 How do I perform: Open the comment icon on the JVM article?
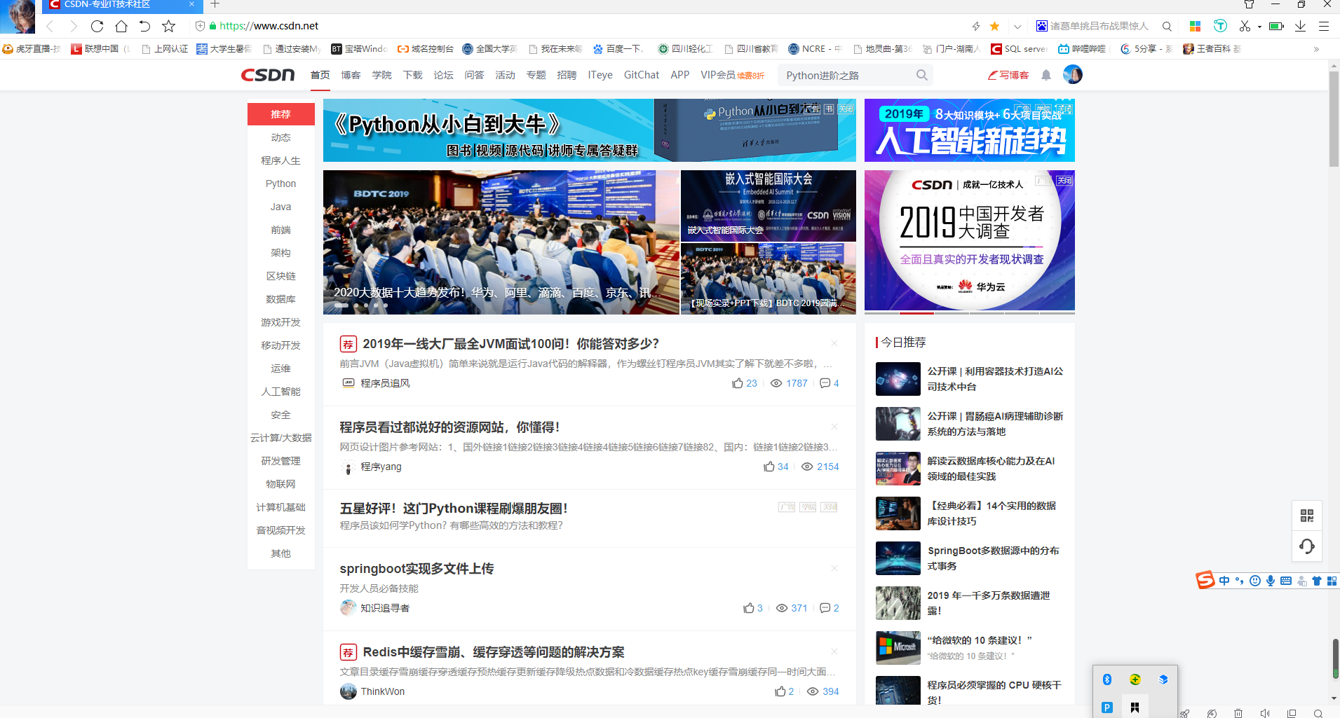click(x=825, y=383)
